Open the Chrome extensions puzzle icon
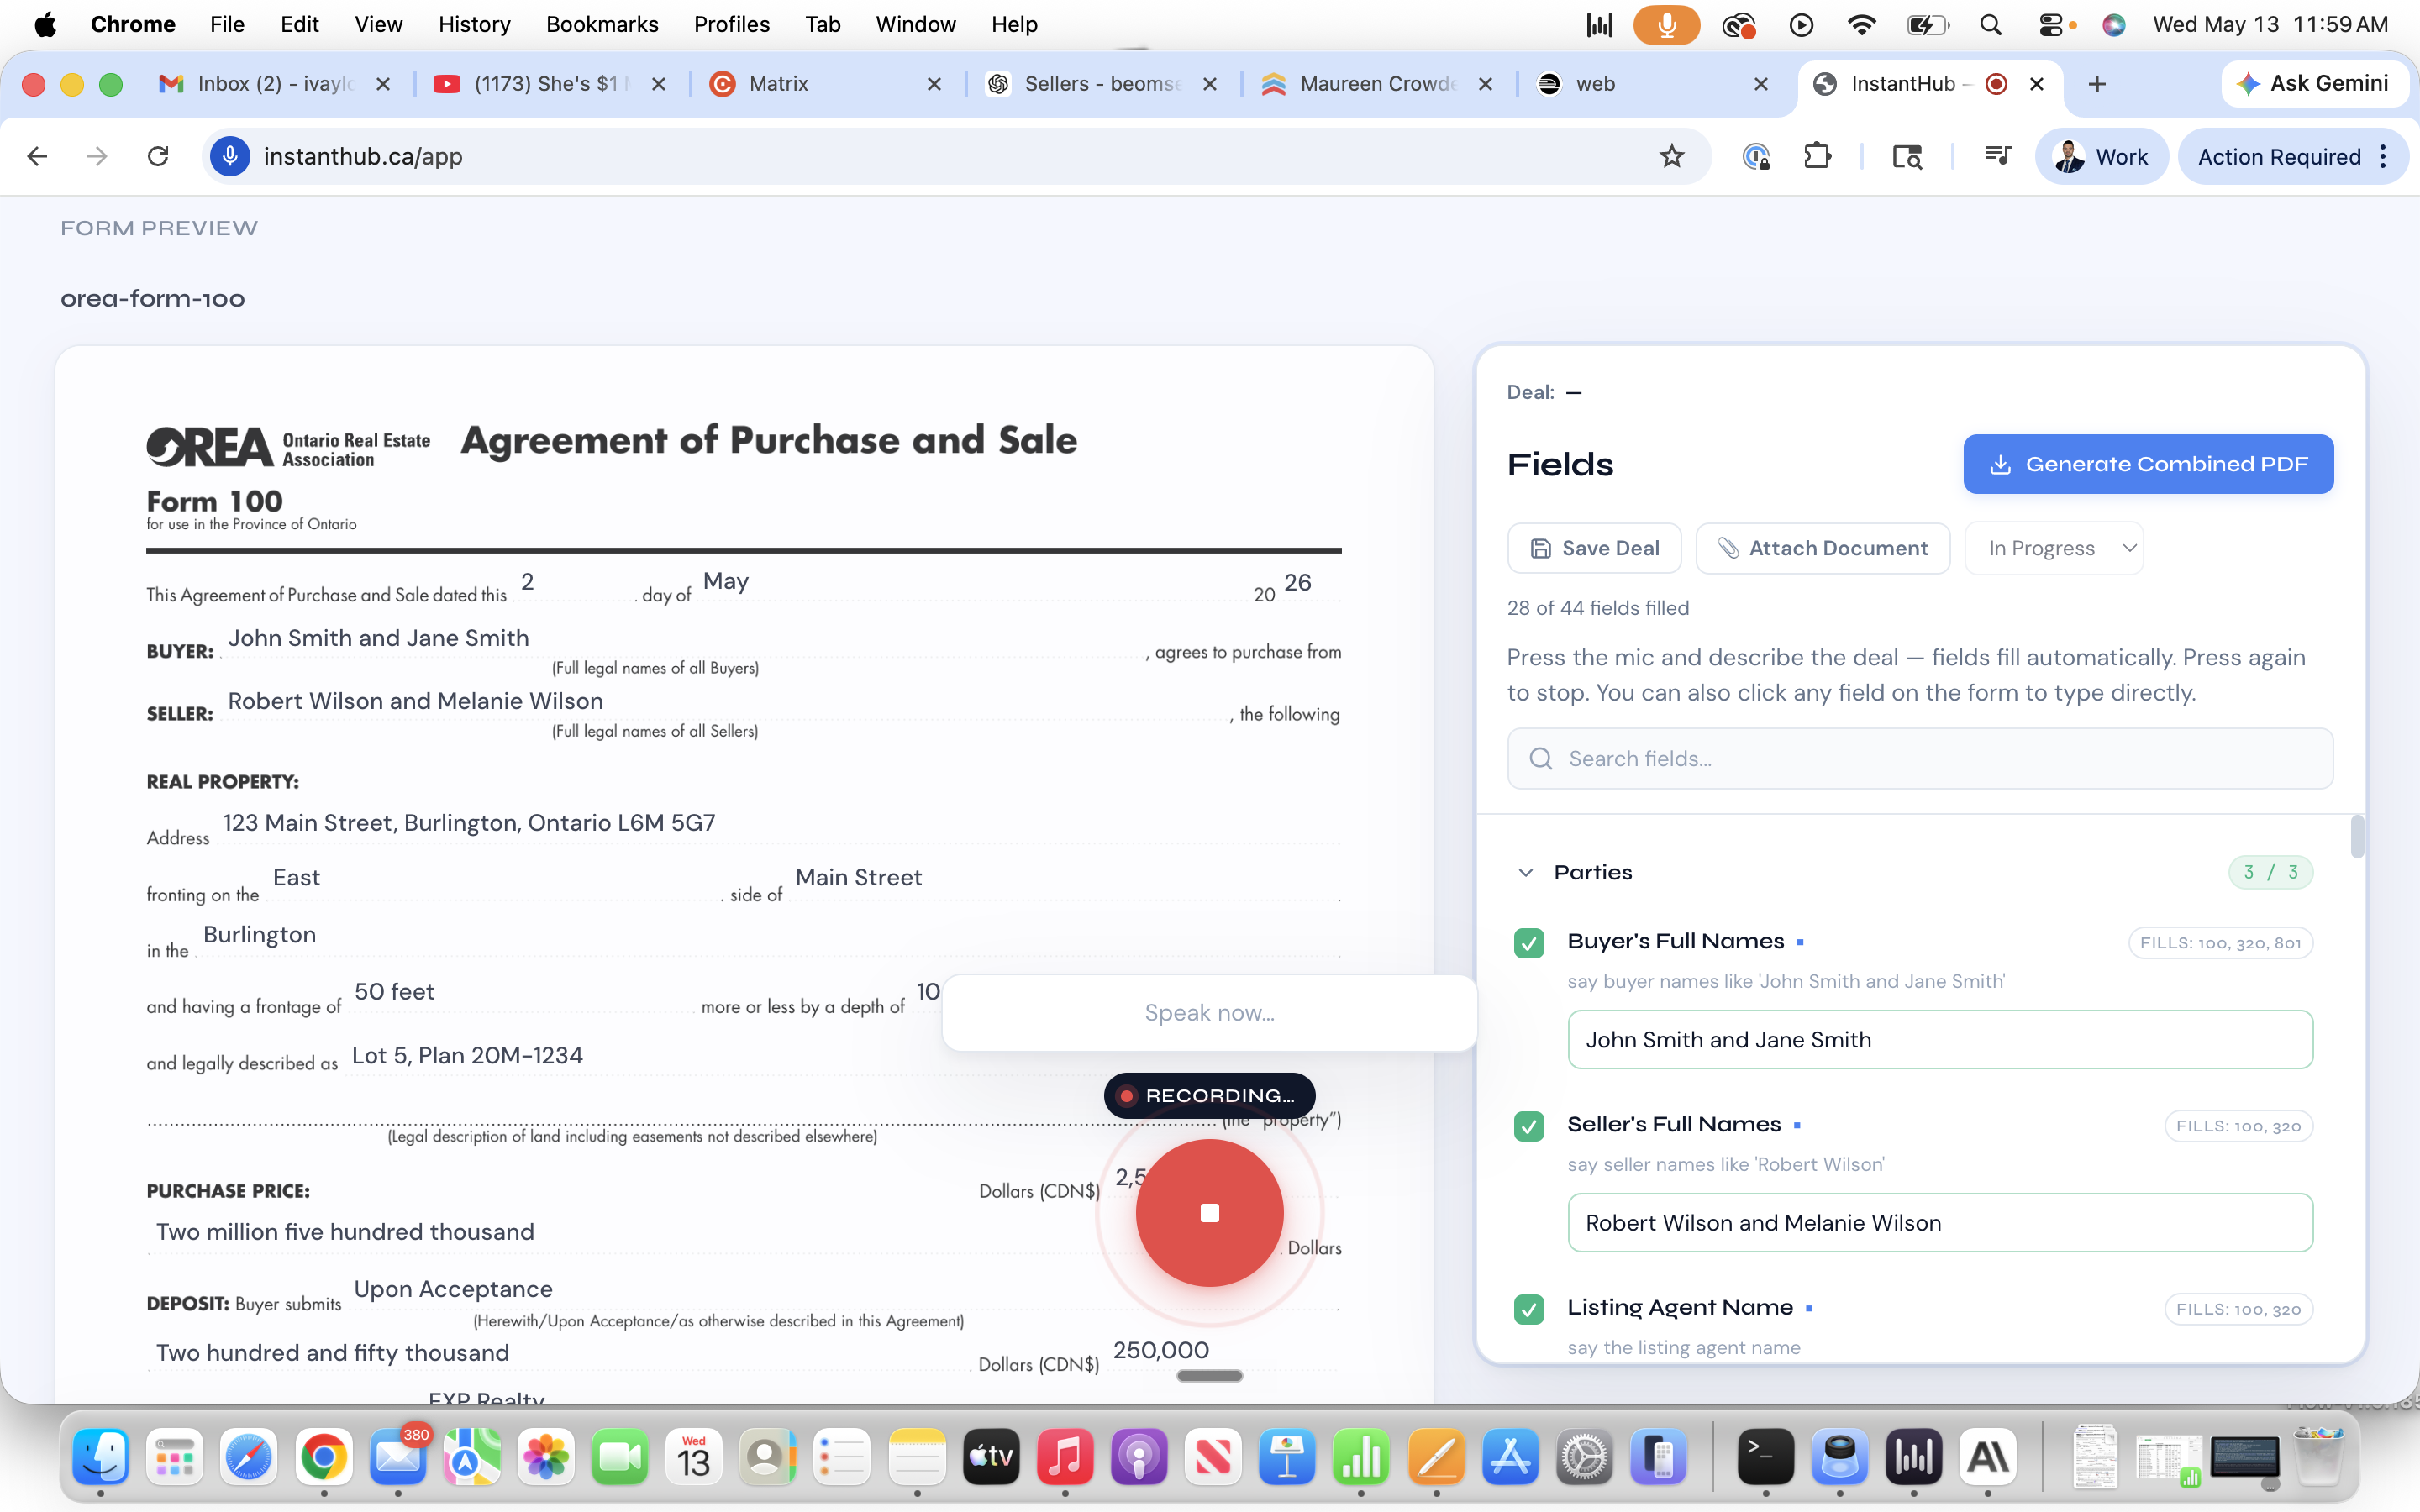This screenshot has height=1512, width=2420. [1817, 156]
